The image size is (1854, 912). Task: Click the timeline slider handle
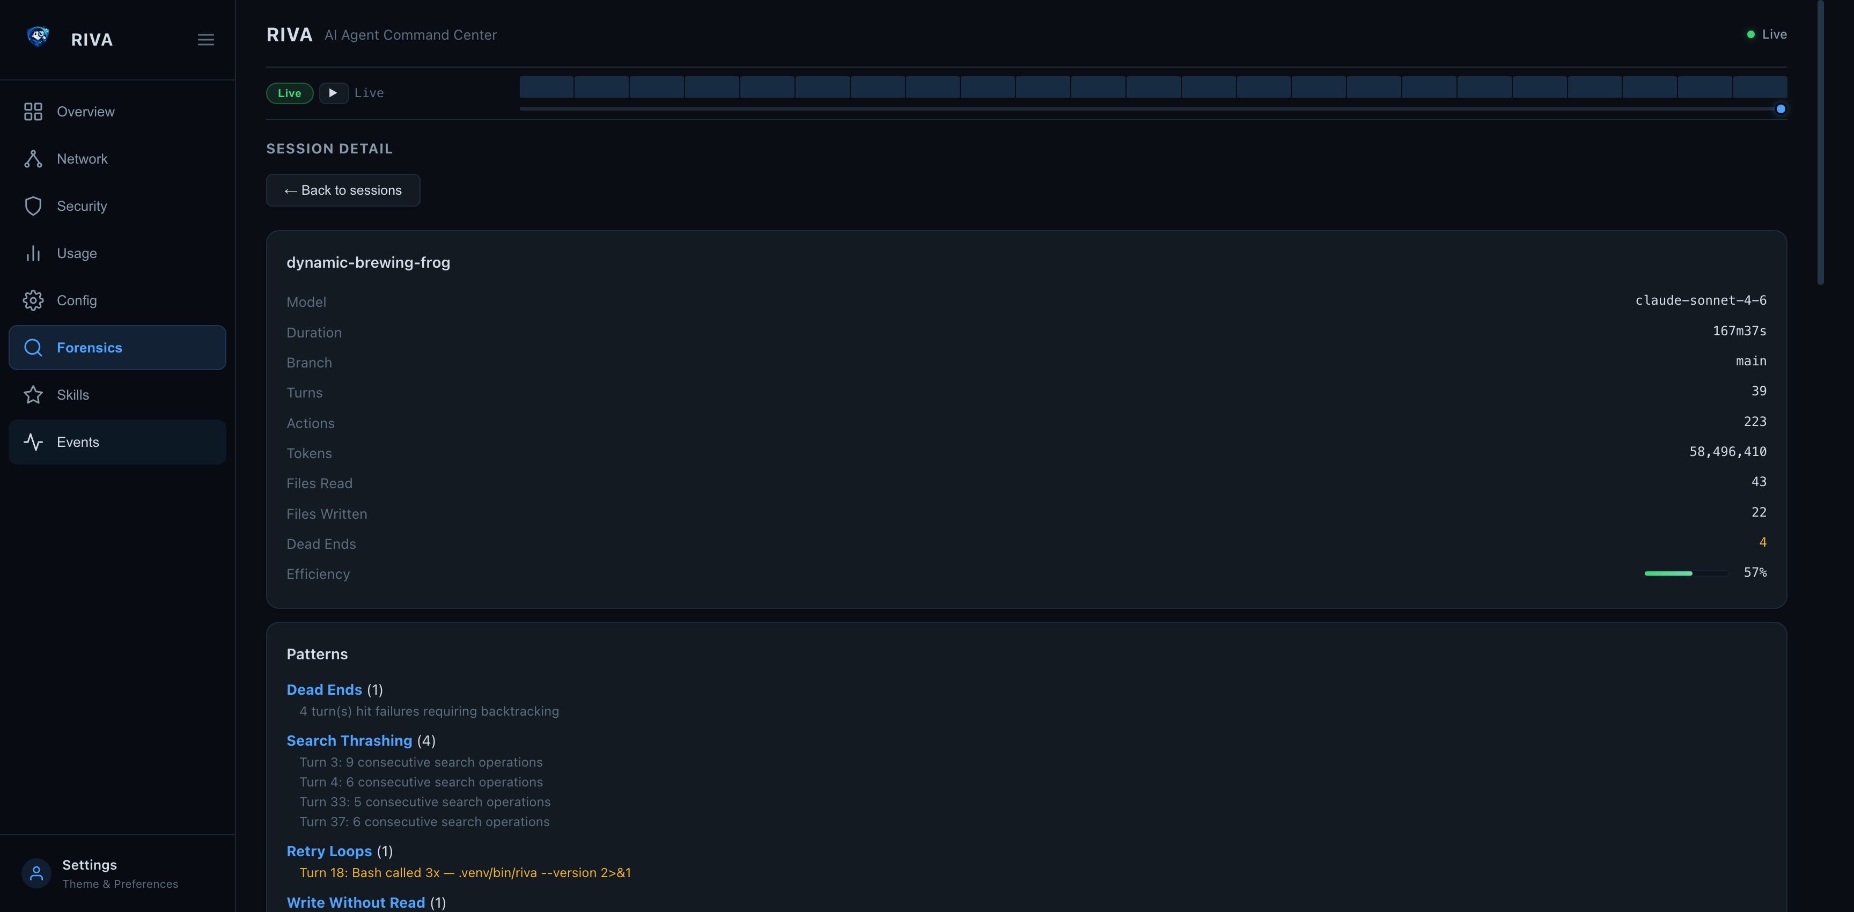pyautogui.click(x=1781, y=109)
